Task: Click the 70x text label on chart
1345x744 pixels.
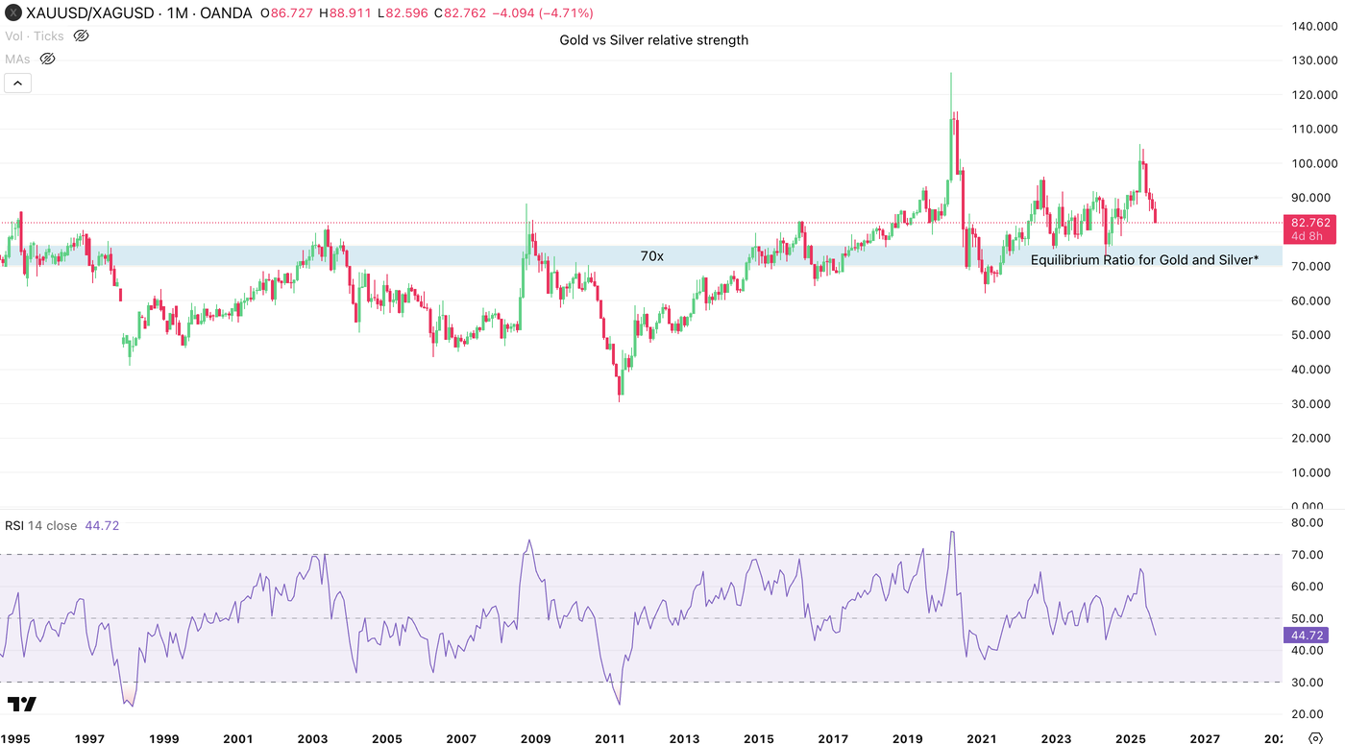Action: point(652,256)
